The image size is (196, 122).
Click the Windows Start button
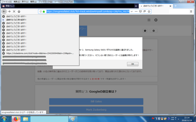pos(4,119)
